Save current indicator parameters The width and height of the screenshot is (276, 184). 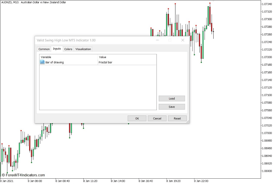(x=171, y=107)
